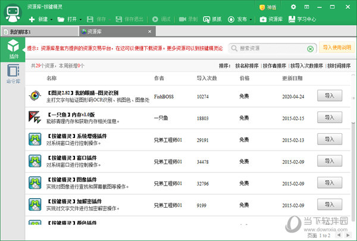Image resolution: width=357 pixels, height=241 pixels.
Task: Click the 【按键精灵】图像插件 title
Action: pos(72,180)
